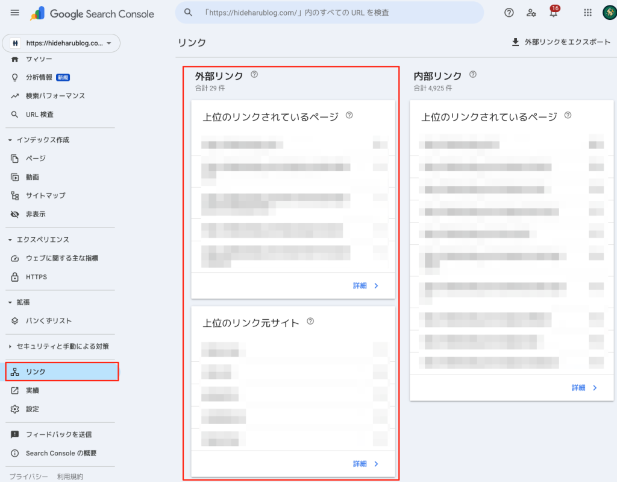Open the Google apps grid

point(588,13)
